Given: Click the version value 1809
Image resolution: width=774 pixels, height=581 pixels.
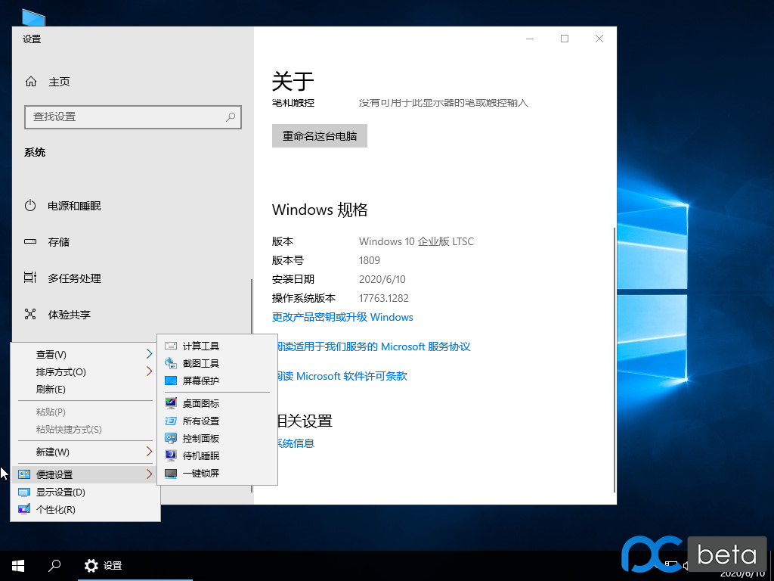Looking at the screenshot, I should coord(369,260).
